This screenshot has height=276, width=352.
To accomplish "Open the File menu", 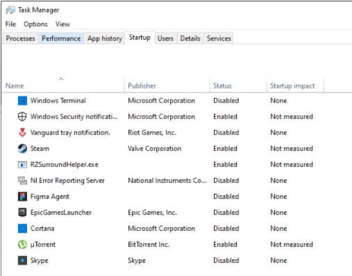I will tap(10, 24).
